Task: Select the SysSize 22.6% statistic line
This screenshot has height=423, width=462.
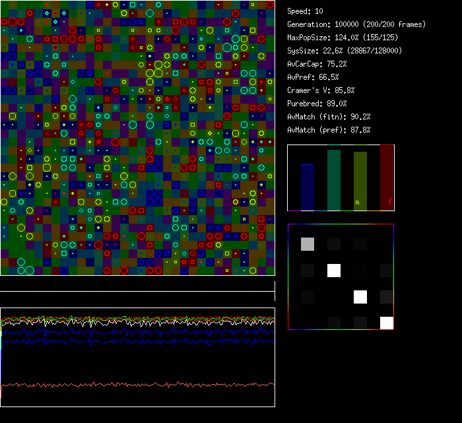Action: tap(344, 51)
